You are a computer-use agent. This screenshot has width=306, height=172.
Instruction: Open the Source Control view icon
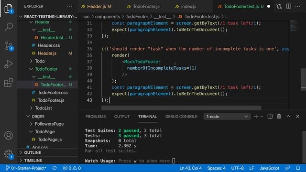pos(9,46)
